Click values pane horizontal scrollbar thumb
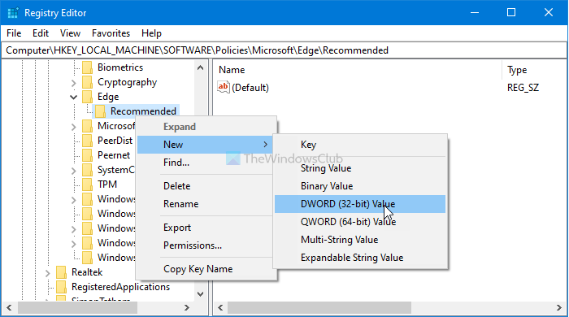Viewport: 569px width, 317px height. pos(319,308)
